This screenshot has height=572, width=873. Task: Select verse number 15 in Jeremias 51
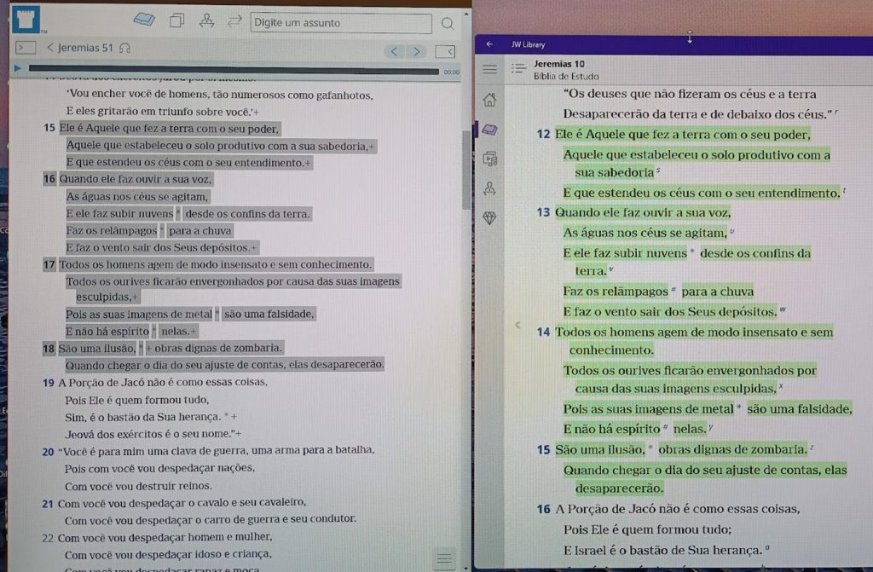[49, 128]
